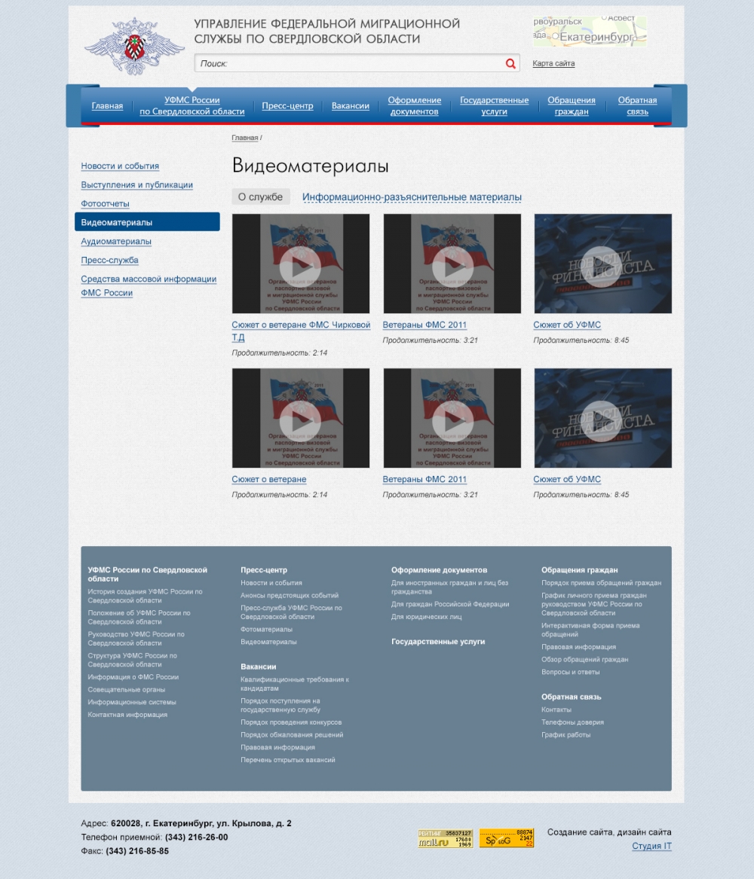
Task: Open footer link Квалификационные требования к кандидатам
Action: pyautogui.click(x=295, y=683)
